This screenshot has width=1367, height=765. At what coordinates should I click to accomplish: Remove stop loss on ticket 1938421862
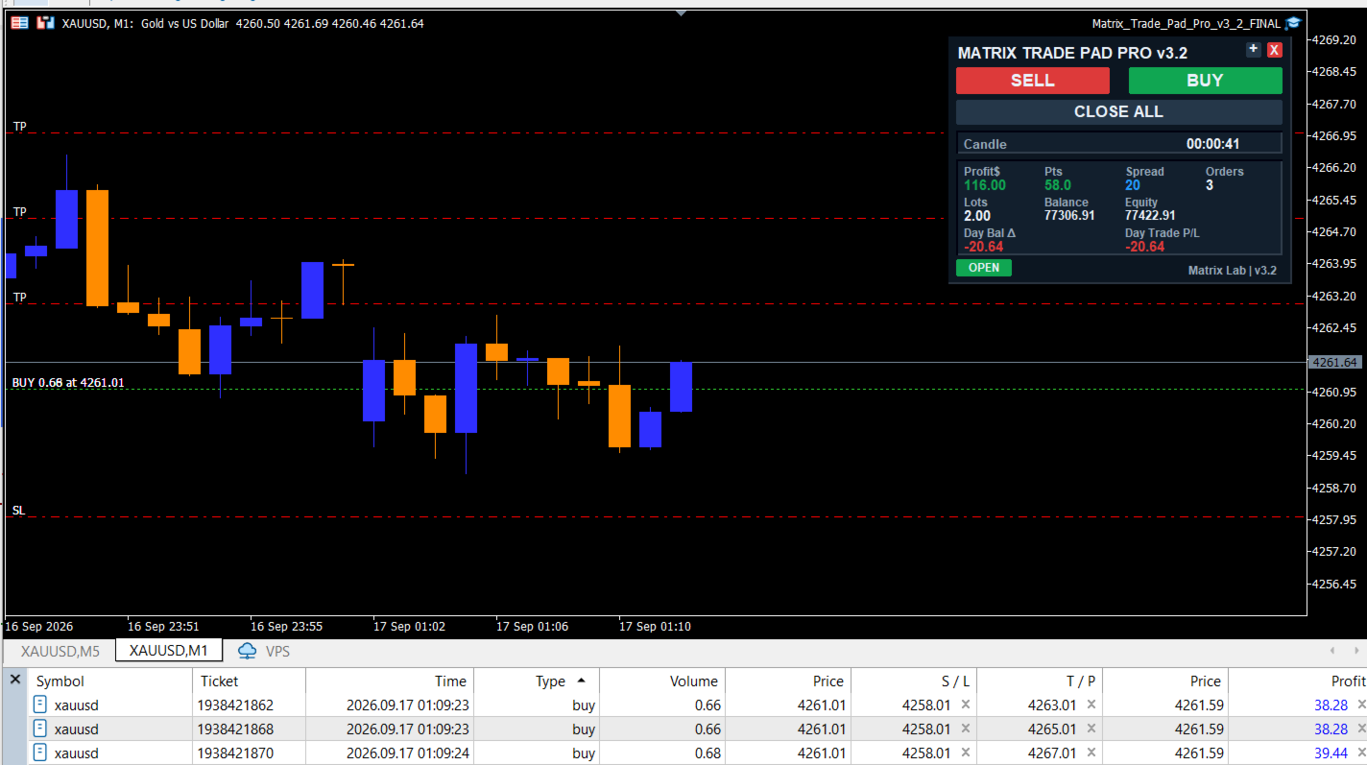966,705
